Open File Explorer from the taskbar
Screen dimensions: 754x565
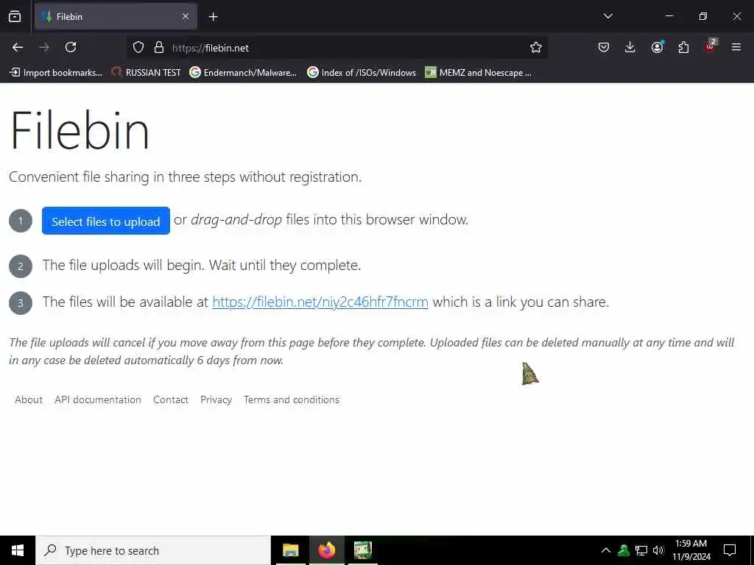pos(290,550)
